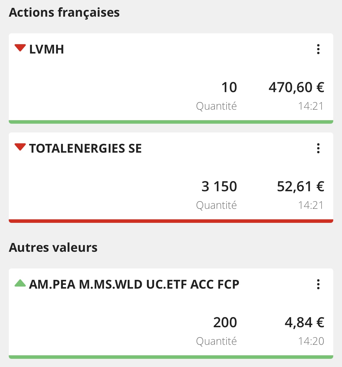The width and height of the screenshot is (342, 367).
Task: Click the green up arrow beside AM.PEA ETF
Action: point(20,283)
